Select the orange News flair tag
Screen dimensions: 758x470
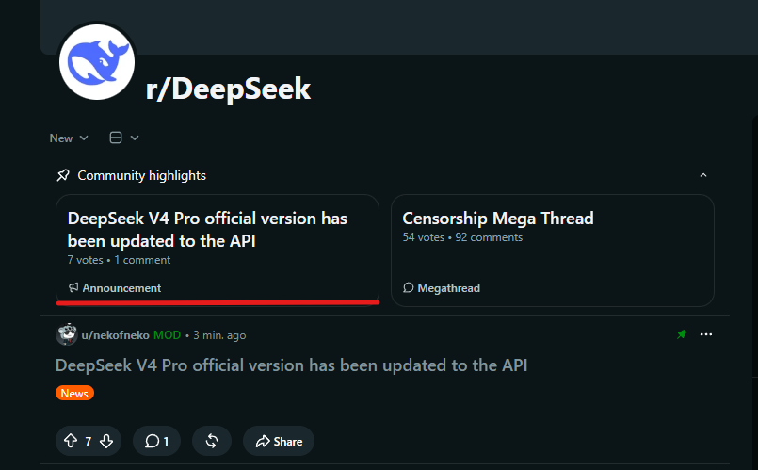click(74, 393)
